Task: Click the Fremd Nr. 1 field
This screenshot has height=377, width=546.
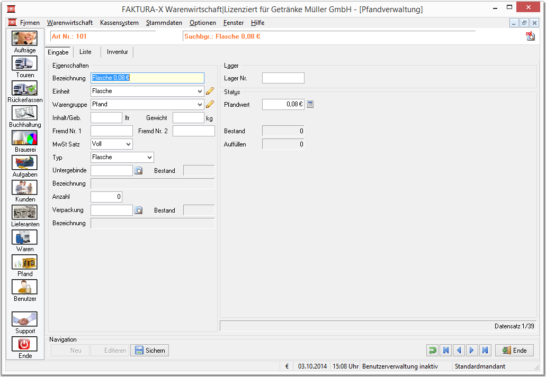Action: tap(111, 131)
